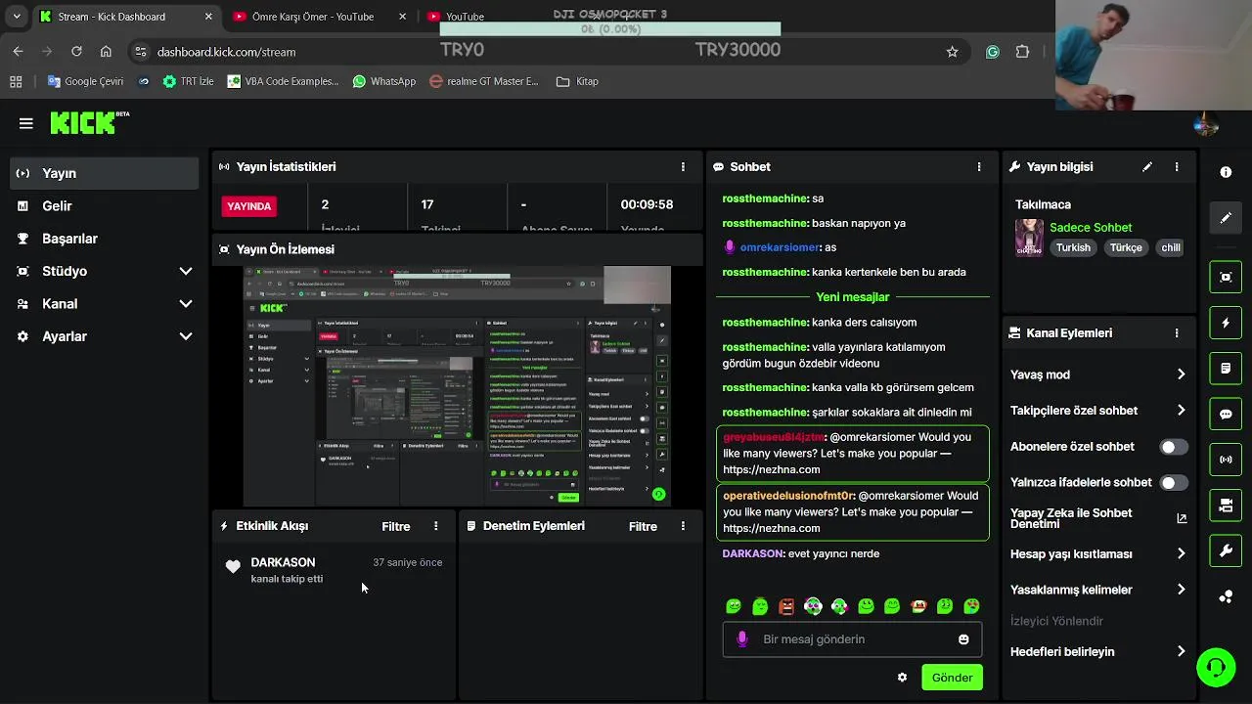This screenshot has width=1252, height=704.
Task: Select the pencil edit icon in the right rail
Action: pos(1226,218)
